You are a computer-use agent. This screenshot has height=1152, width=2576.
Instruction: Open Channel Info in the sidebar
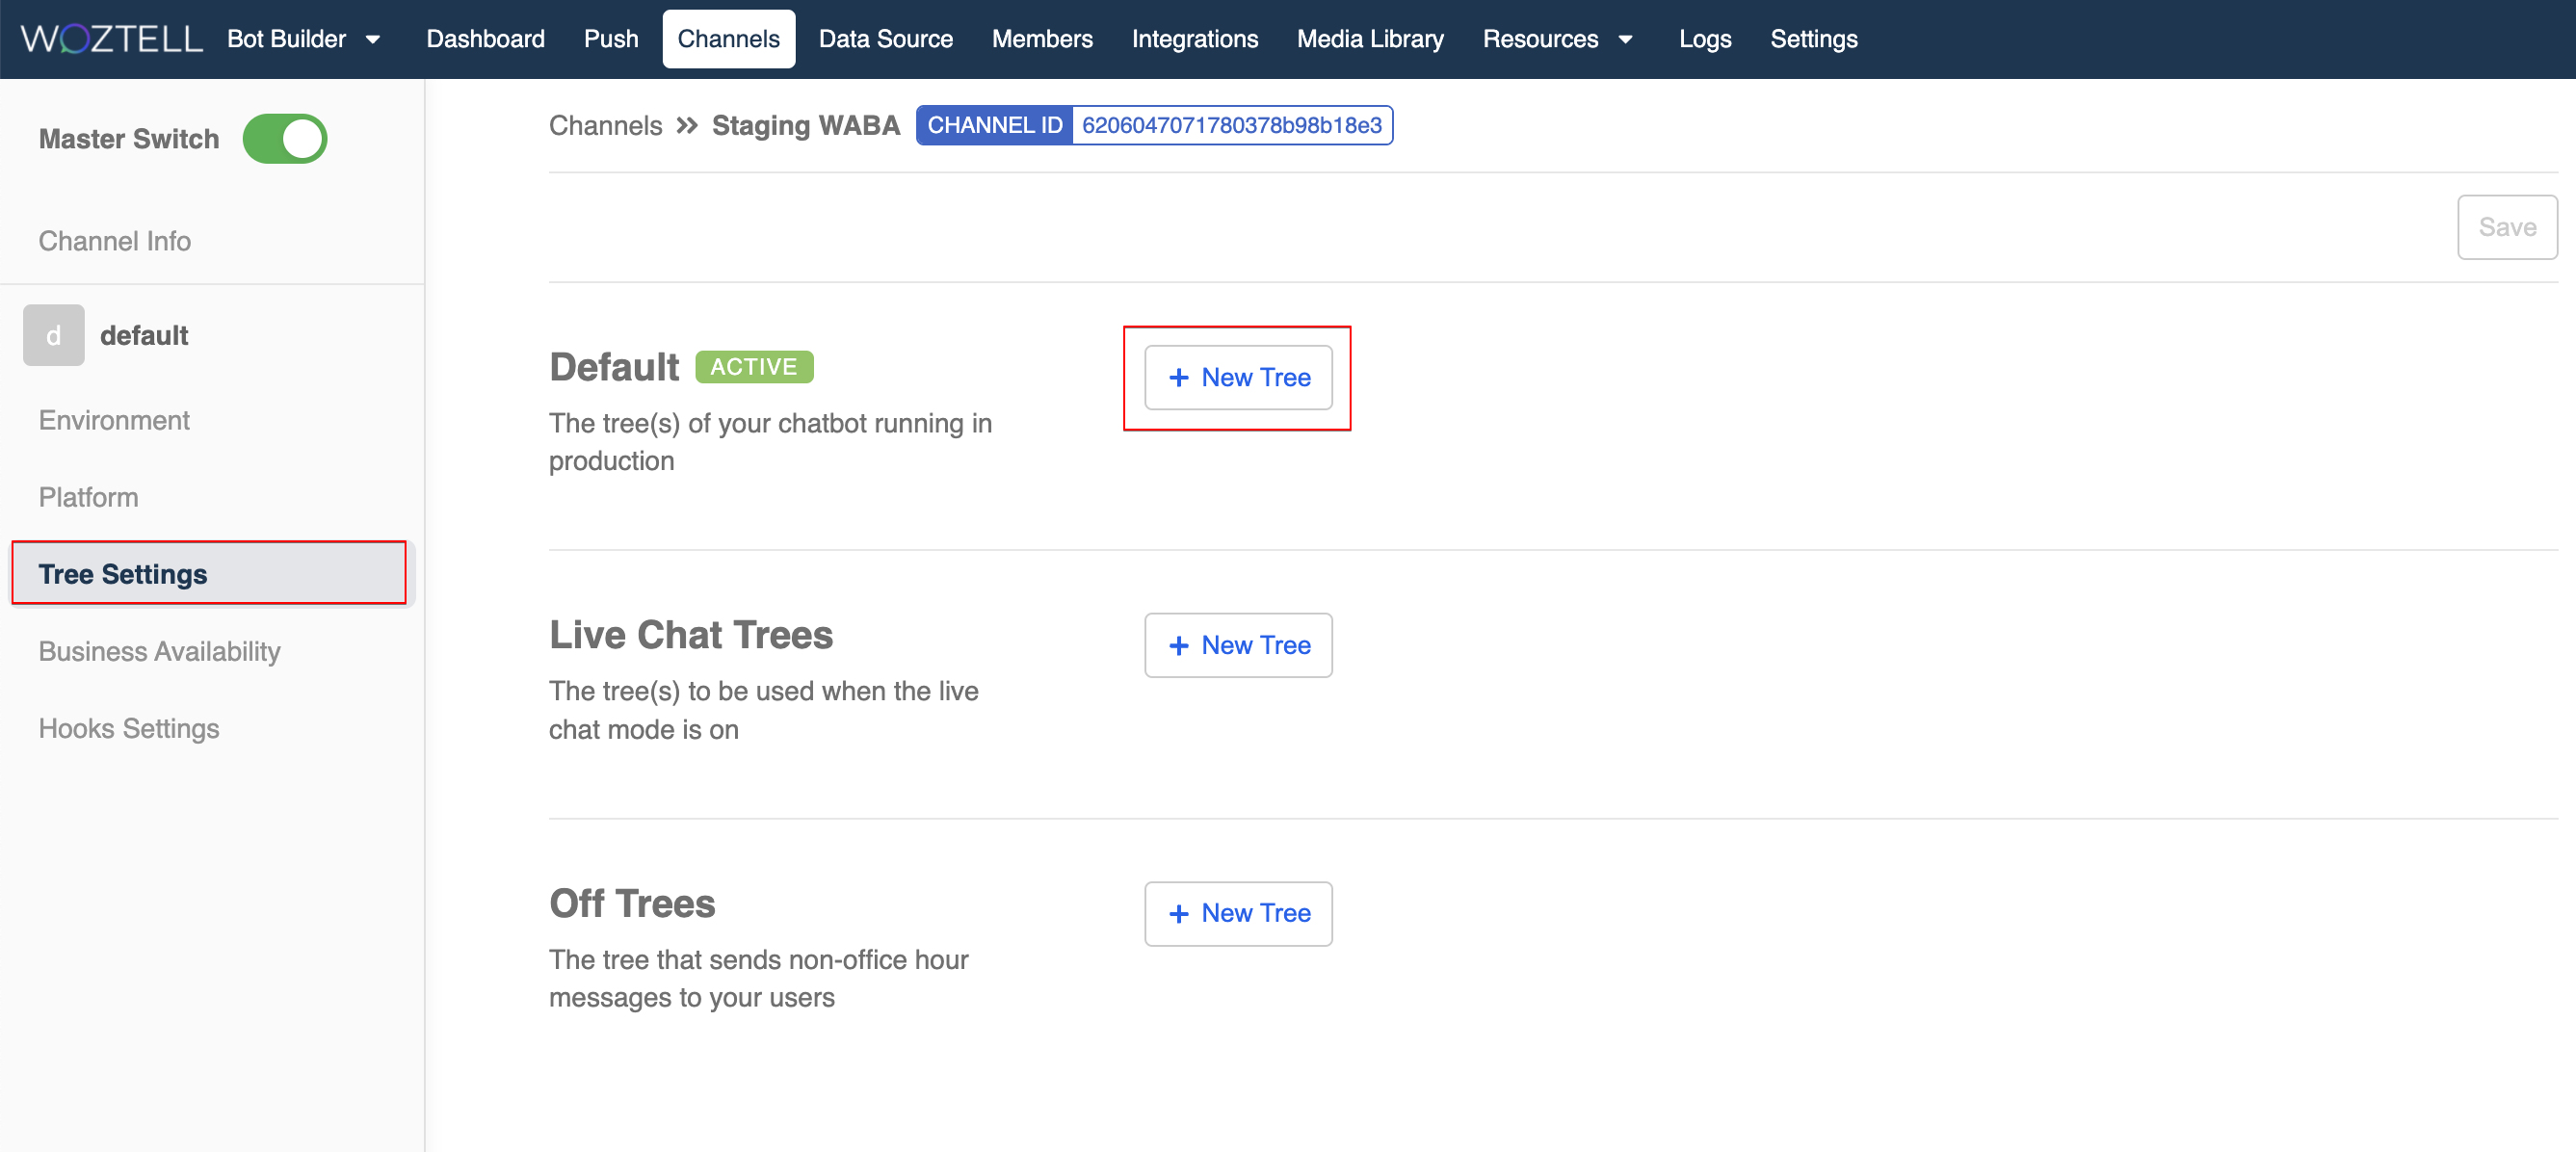114,241
